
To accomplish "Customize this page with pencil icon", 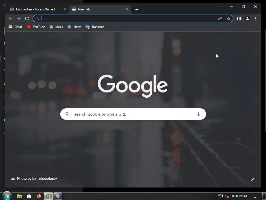I will [253, 179].
